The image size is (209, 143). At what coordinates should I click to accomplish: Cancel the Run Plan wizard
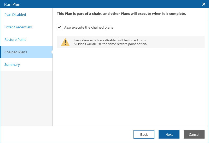[194, 134]
